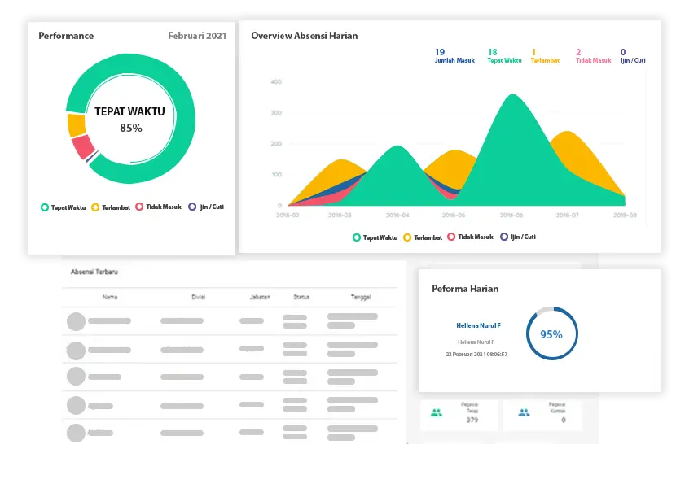Click the Status column header
This screenshot has width=676, height=488.
click(x=302, y=297)
